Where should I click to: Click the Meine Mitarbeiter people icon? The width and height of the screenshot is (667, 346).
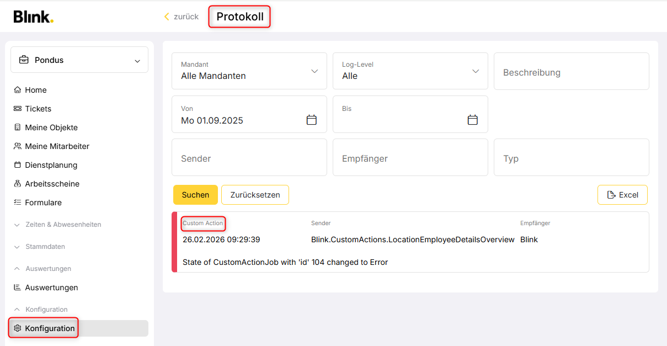(18, 146)
